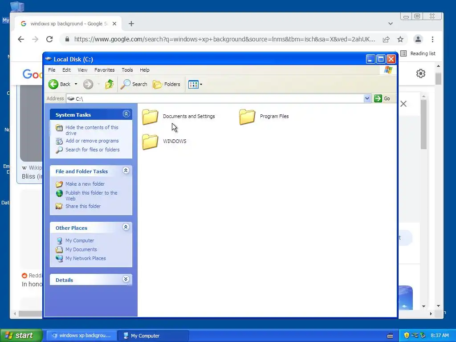Switch to windows xp background taskbar item
Screen dimensions: 456x342
[82, 336]
